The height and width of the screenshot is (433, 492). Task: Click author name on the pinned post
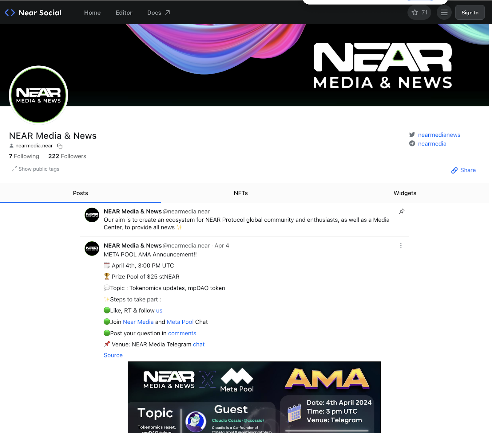click(x=133, y=212)
